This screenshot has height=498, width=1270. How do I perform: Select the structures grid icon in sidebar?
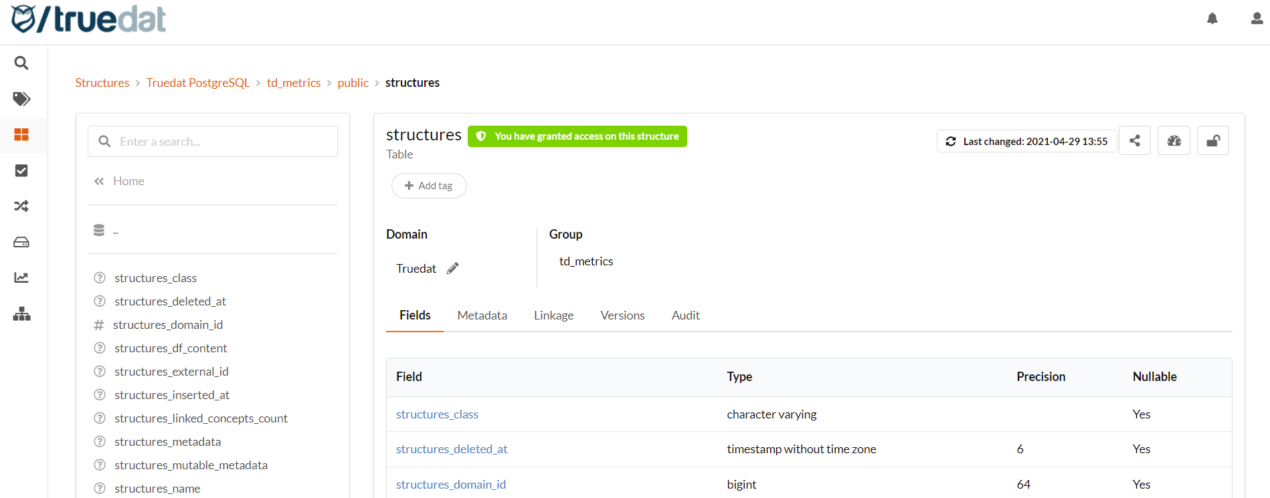(x=21, y=135)
